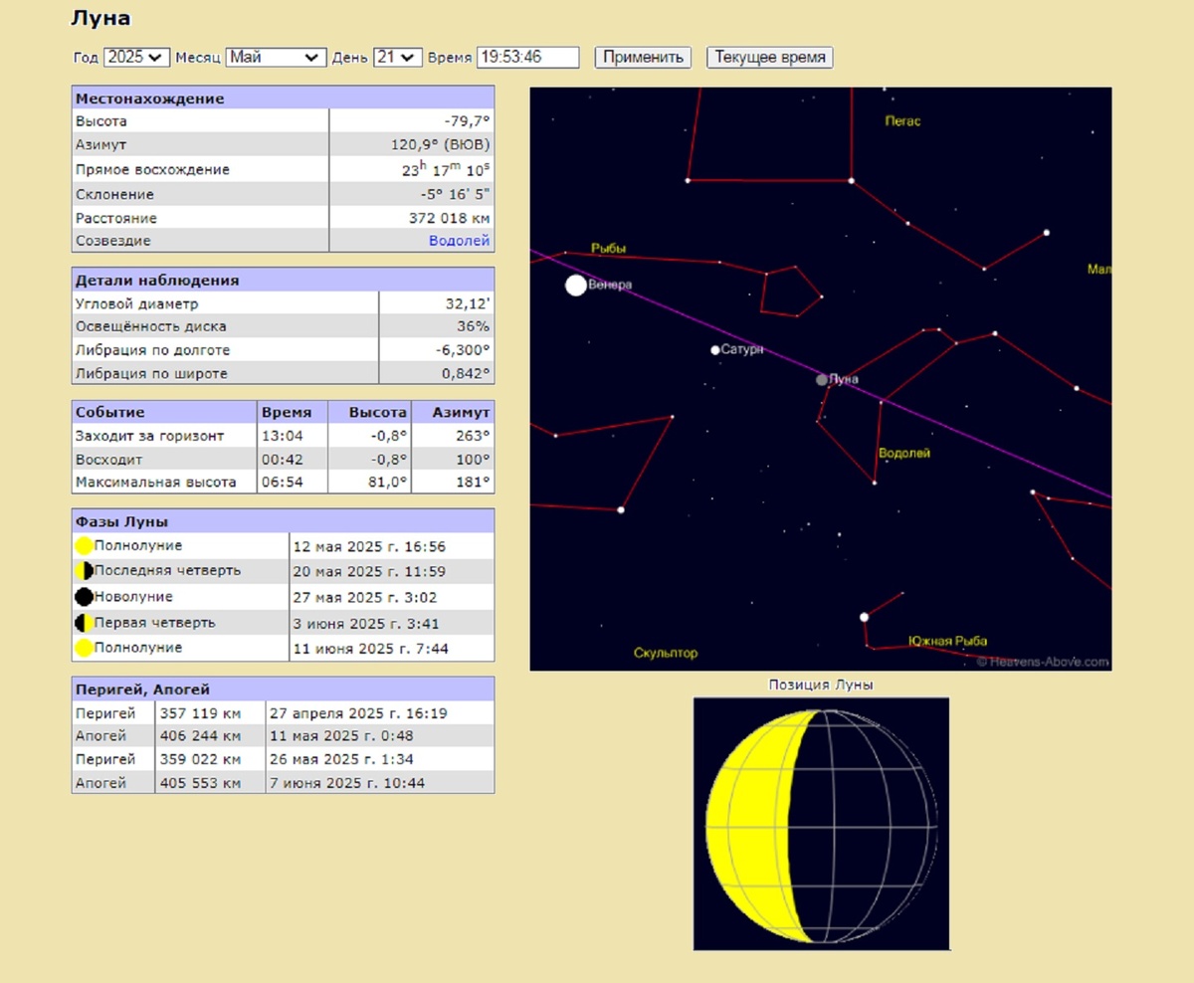Click the Скульптор label on the star map
The image size is (1194, 983).
click(666, 654)
